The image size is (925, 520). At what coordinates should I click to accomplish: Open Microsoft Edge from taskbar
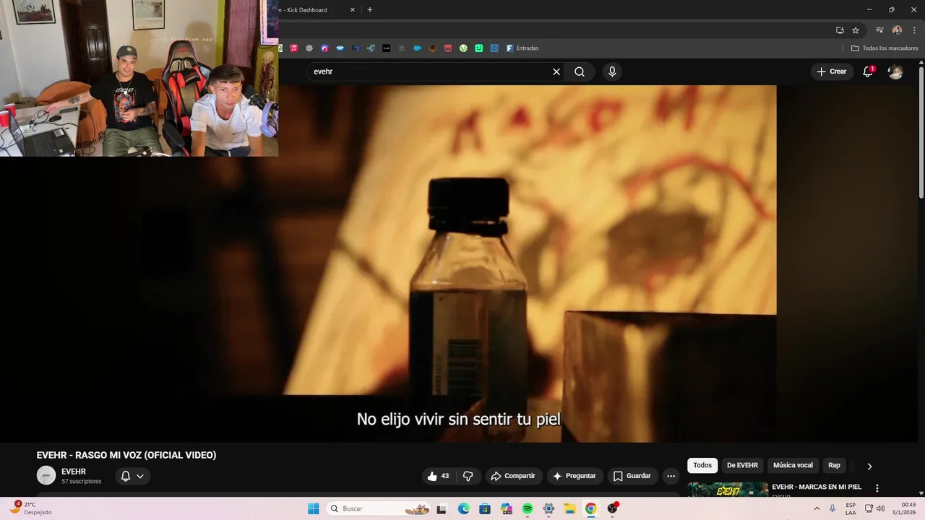463,508
